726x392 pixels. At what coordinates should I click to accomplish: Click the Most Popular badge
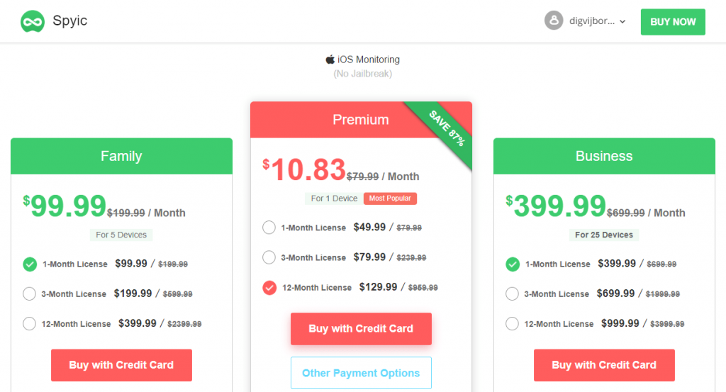point(390,198)
